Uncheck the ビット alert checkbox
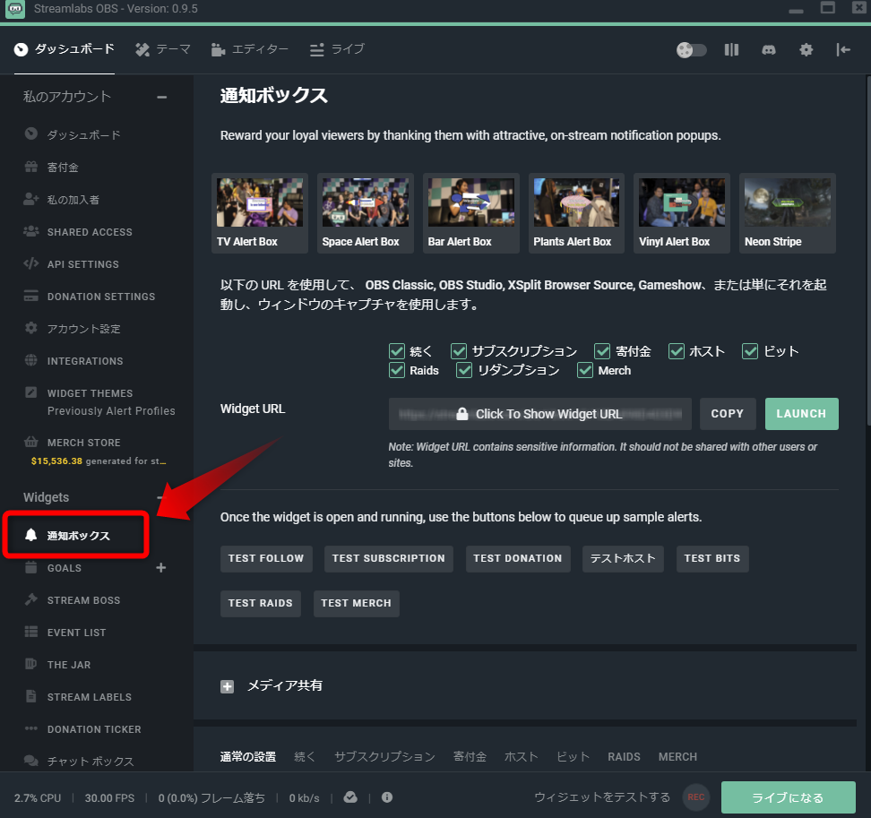The image size is (871, 818). pos(749,351)
